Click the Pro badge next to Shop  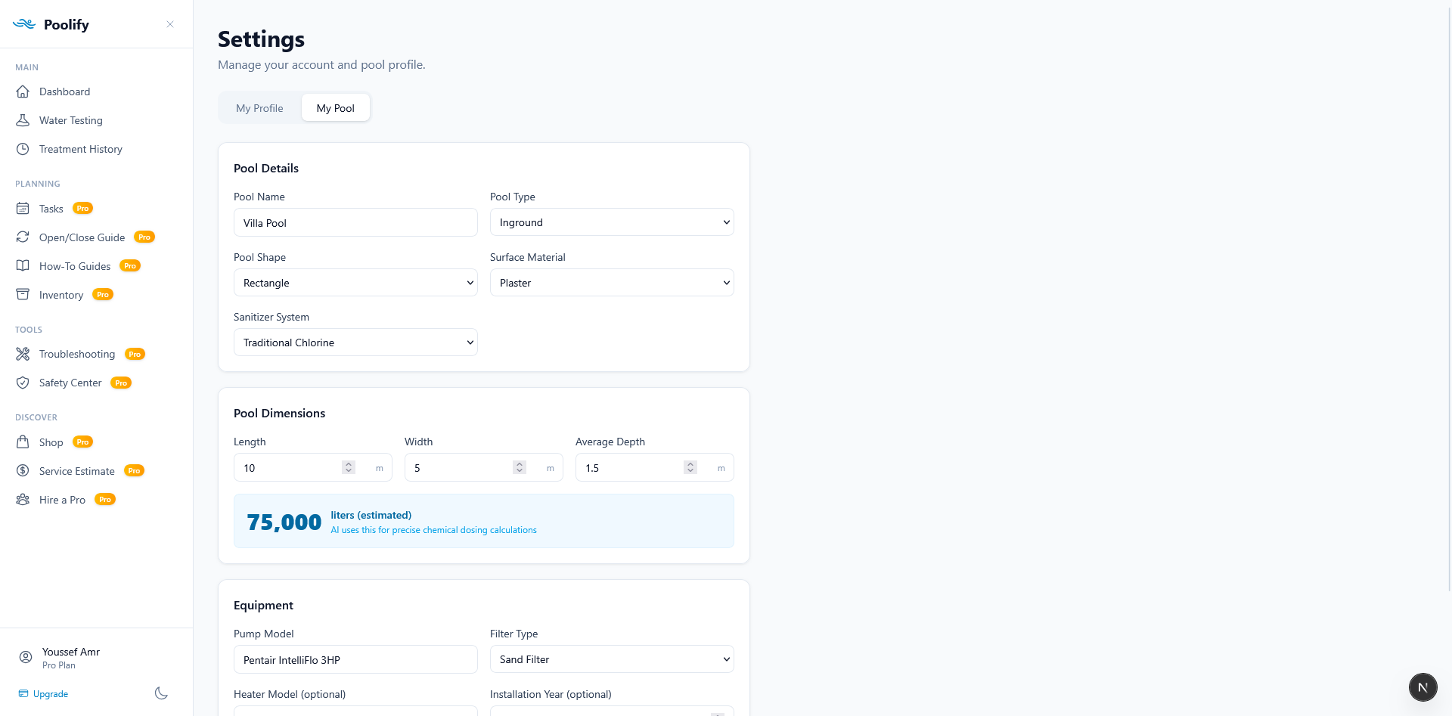pyautogui.click(x=83, y=442)
